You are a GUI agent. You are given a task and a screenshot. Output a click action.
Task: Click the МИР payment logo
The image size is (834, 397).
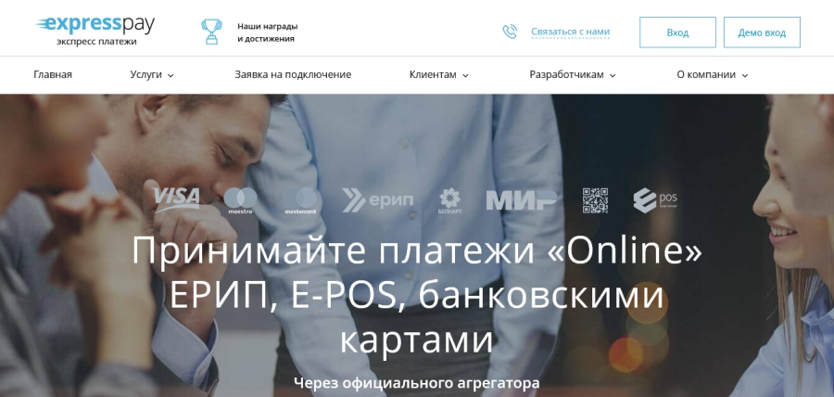pyautogui.click(x=521, y=200)
